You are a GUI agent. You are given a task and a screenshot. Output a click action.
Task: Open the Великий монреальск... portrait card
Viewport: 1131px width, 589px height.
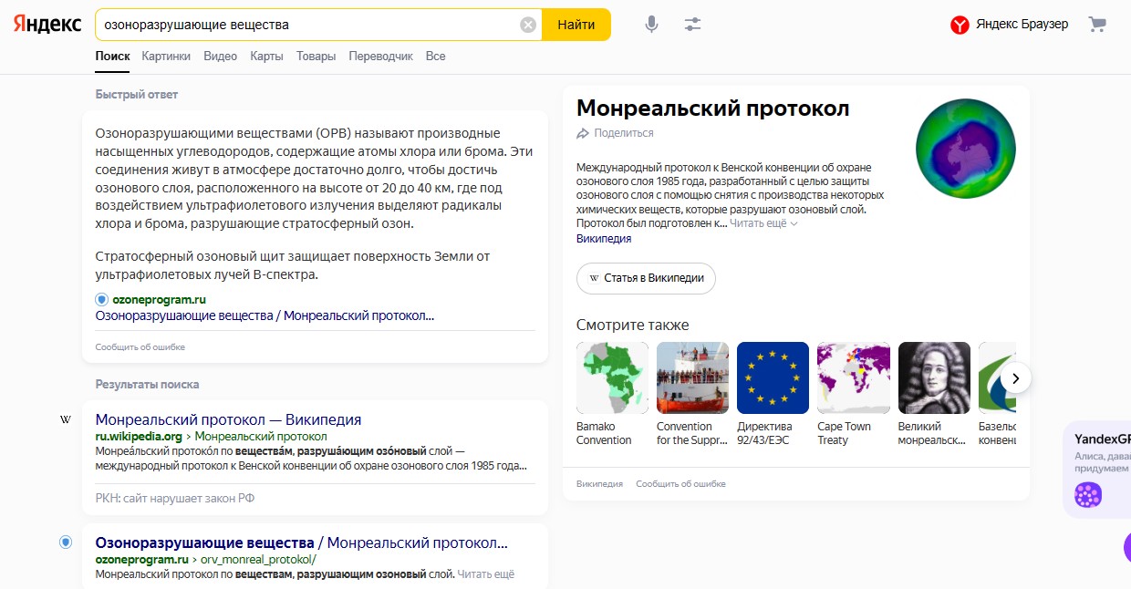[x=934, y=377]
